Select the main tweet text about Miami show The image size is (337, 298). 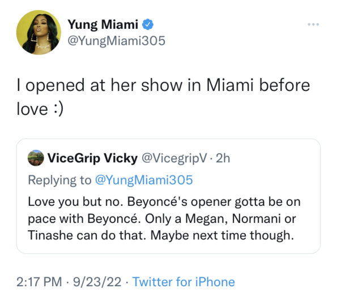point(163,97)
